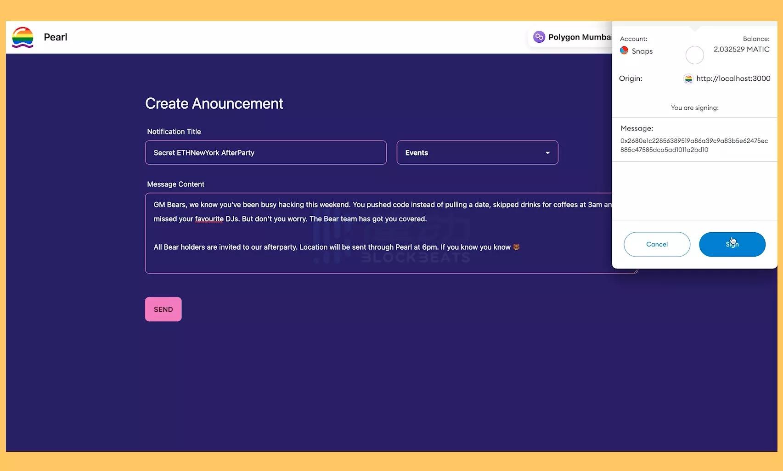783x471 pixels.
Task: Click the Snaps account avatar icon
Action: [x=624, y=50]
